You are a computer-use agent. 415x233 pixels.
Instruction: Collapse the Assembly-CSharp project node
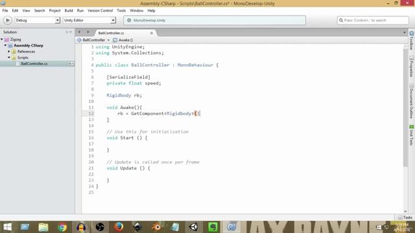pyautogui.click(x=5, y=45)
